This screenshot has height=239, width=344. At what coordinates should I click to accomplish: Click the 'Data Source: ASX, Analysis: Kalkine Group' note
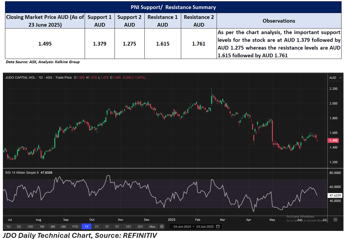click(42, 62)
